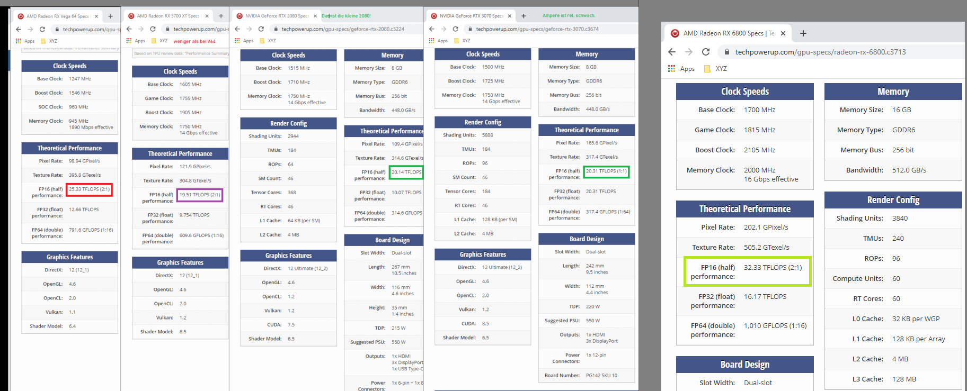Select the AMD Radeon RX 6800 Specs tab
Screen dimensions: 967x391
point(728,33)
